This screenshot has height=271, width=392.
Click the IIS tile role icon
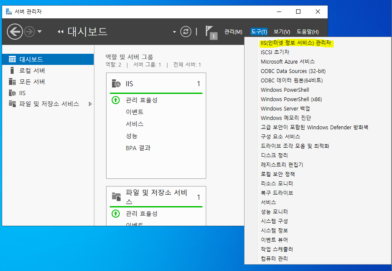coord(116,83)
